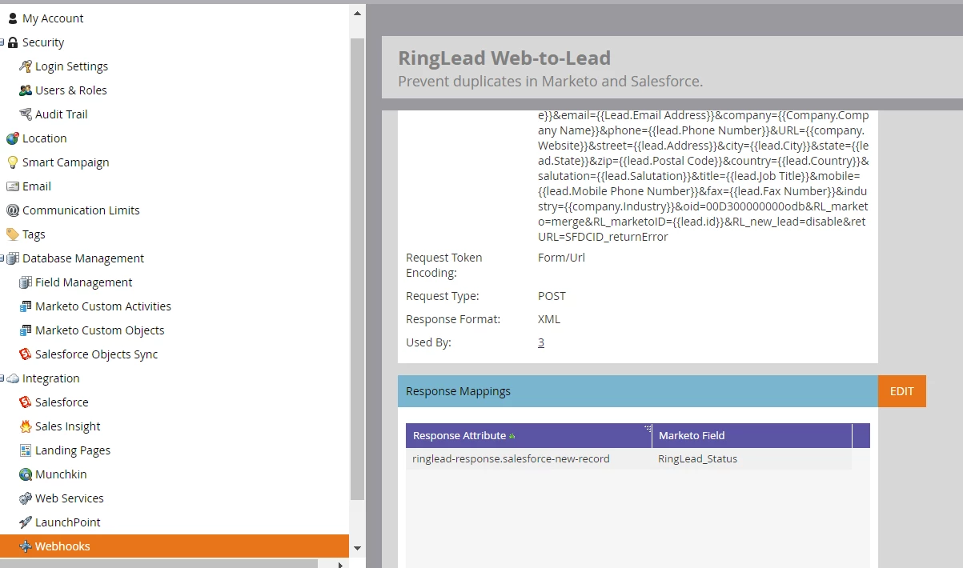Collapse the Security tree node
Image resolution: width=963 pixels, height=568 pixels.
click(2, 42)
